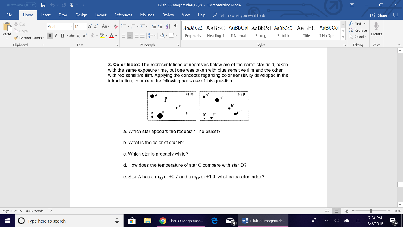The image size is (403, 227).
Task: Apply center text alignment
Action: 131,35
